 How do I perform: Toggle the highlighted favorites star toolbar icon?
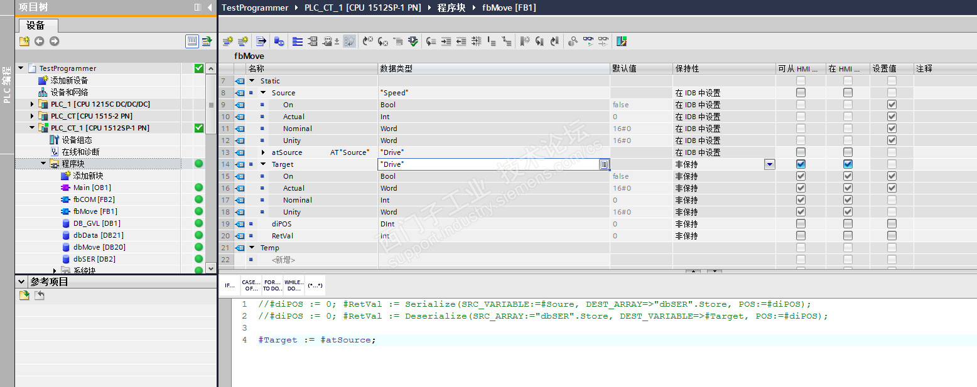pos(349,41)
